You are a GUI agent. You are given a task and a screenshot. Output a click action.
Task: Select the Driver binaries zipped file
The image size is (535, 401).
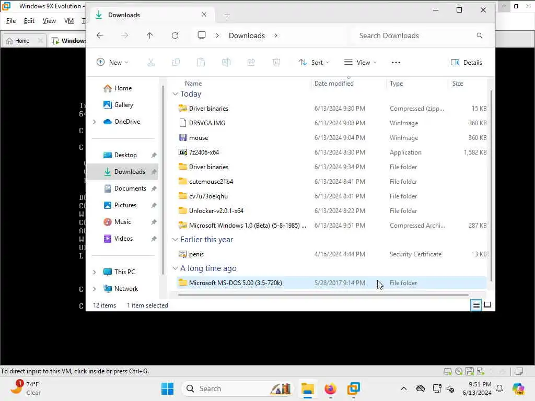pyautogui.click(x=331, y=109)
